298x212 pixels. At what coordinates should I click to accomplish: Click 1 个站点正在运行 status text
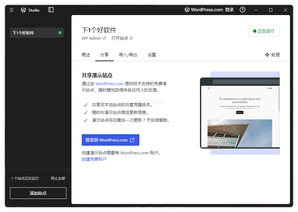[x=25, y=178]
